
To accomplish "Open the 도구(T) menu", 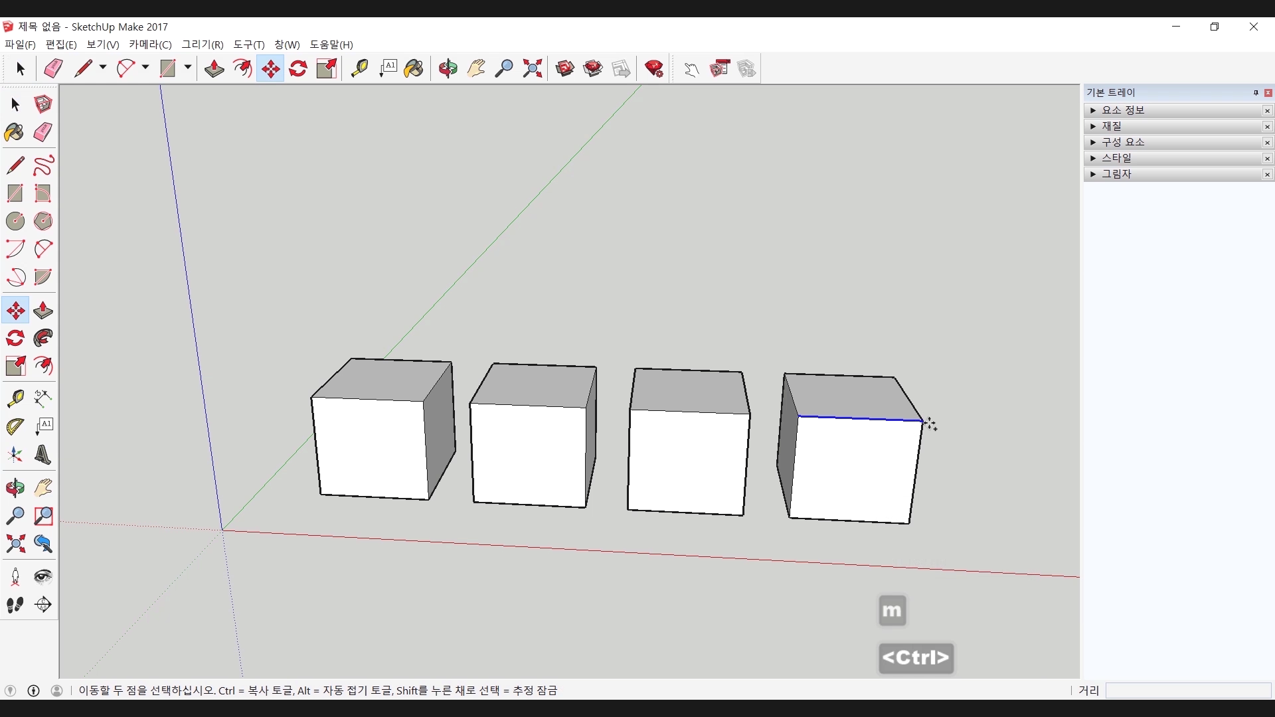I will [248, 44].
